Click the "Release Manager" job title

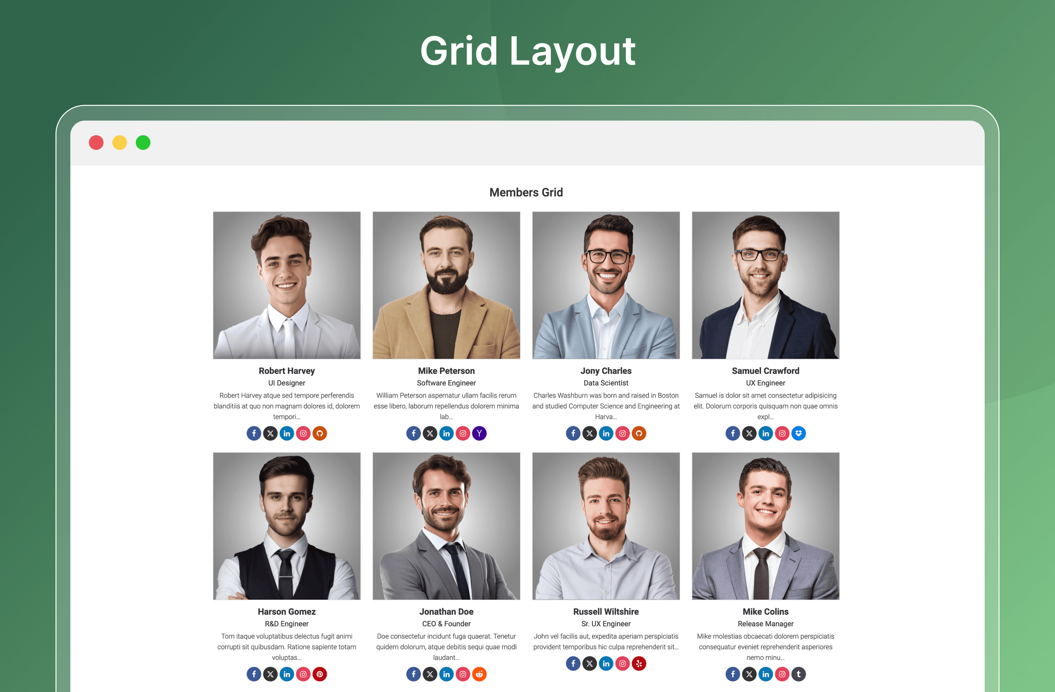coord(766,624)
